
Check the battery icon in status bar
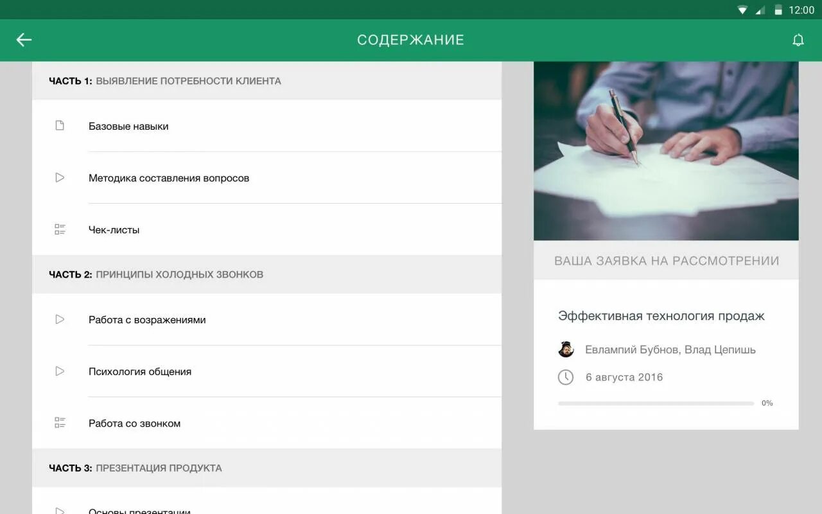(778, 10)
